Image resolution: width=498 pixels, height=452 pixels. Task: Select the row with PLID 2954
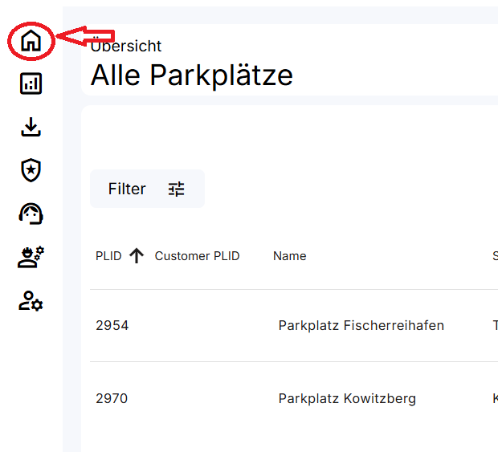pos(112,325)
